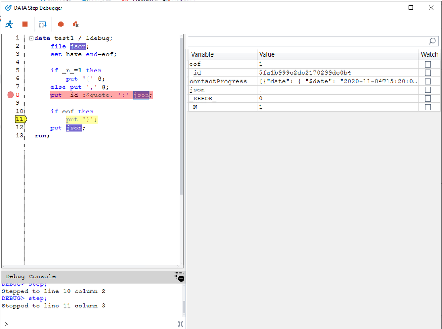The image size is (442, 329).
Task: Click the keyboard icon beside console input
Action: click(x=180, y=324)
